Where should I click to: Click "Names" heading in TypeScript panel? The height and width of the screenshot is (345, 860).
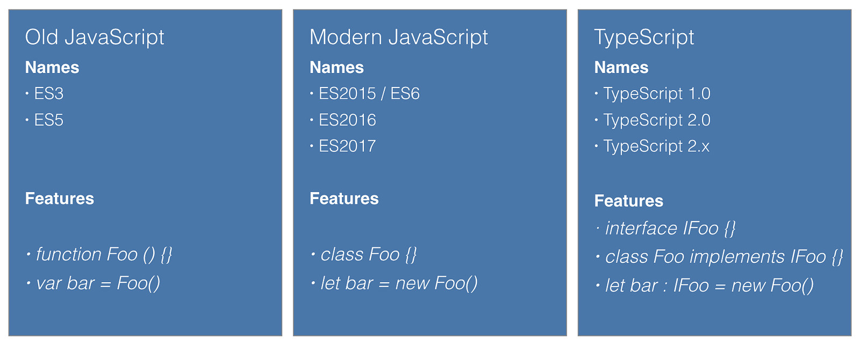[x=621, y=67]
